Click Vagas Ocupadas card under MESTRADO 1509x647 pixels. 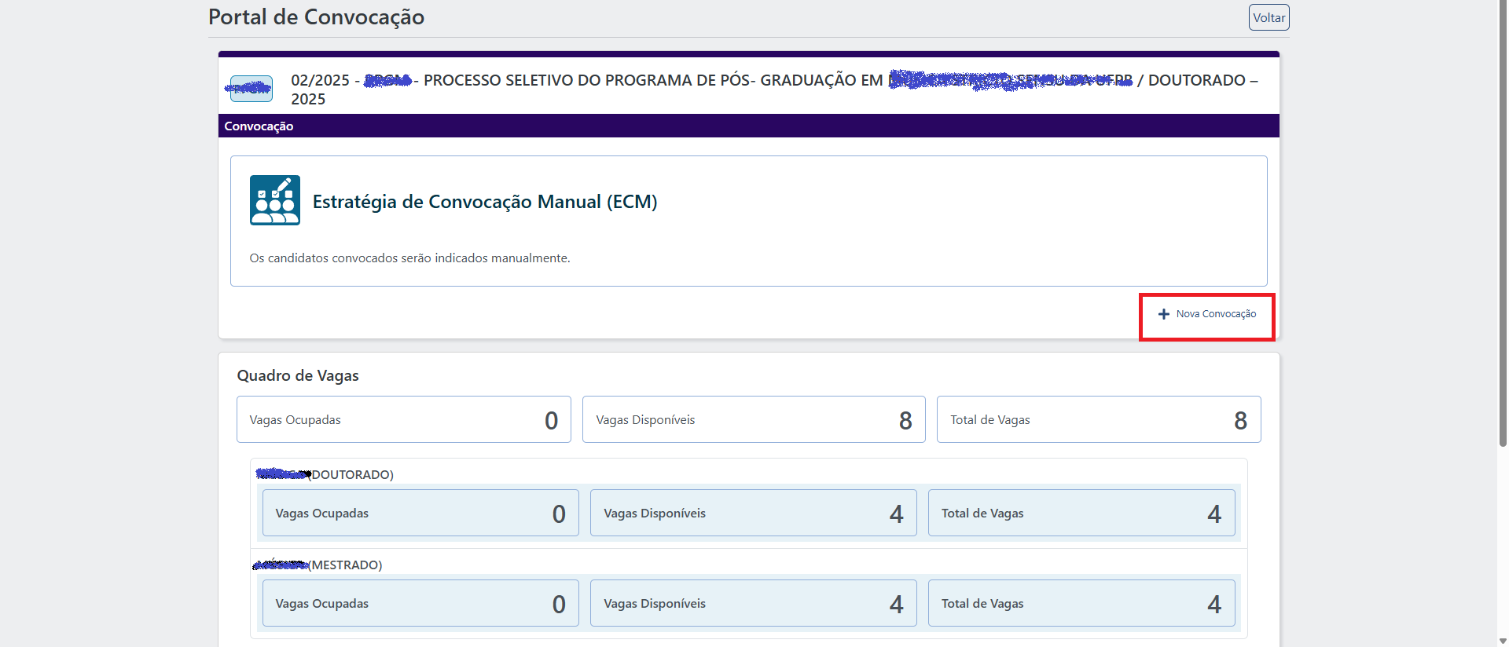[x=420, y=603]
